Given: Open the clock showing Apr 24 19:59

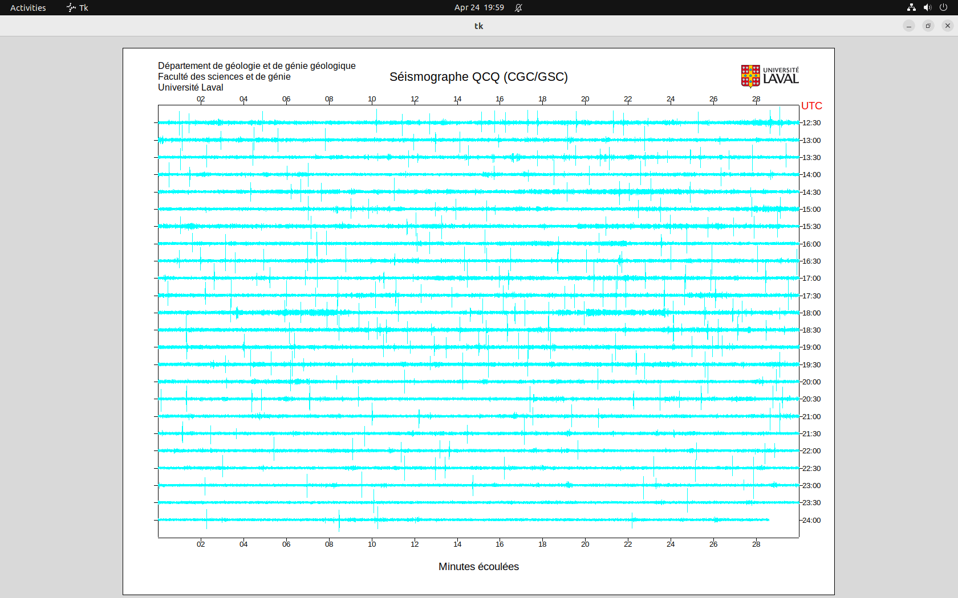Looking at the screenshot, I should (x=479, y=7).
